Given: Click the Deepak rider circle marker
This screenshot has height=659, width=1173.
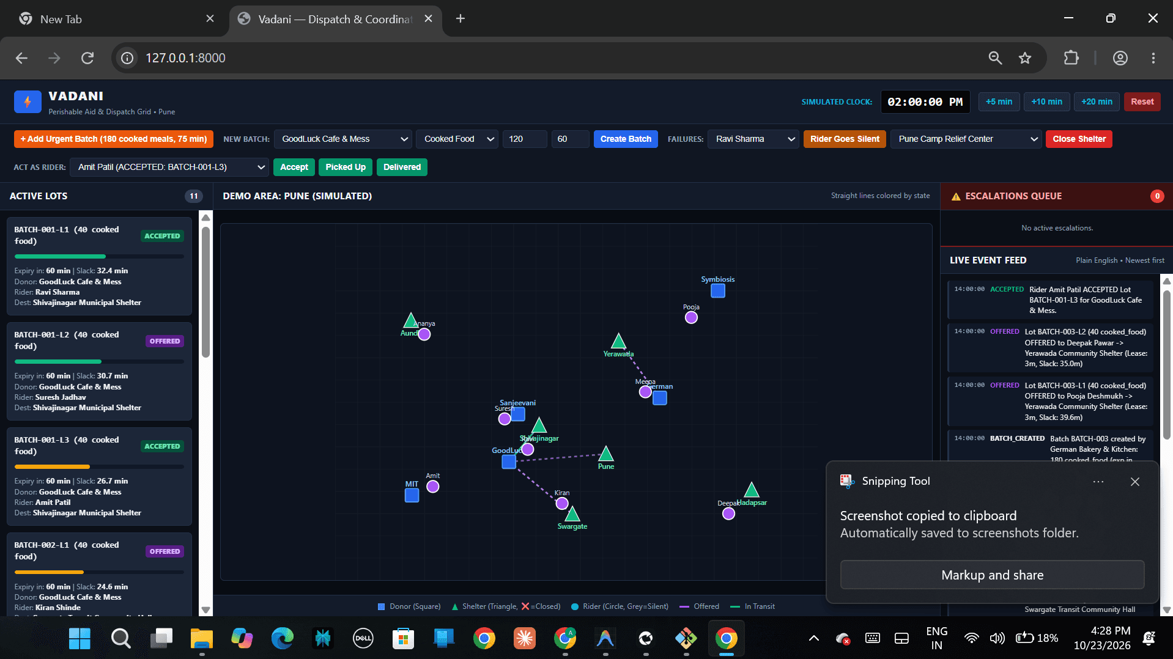Looking at the screenshot, I should [728, 514].
